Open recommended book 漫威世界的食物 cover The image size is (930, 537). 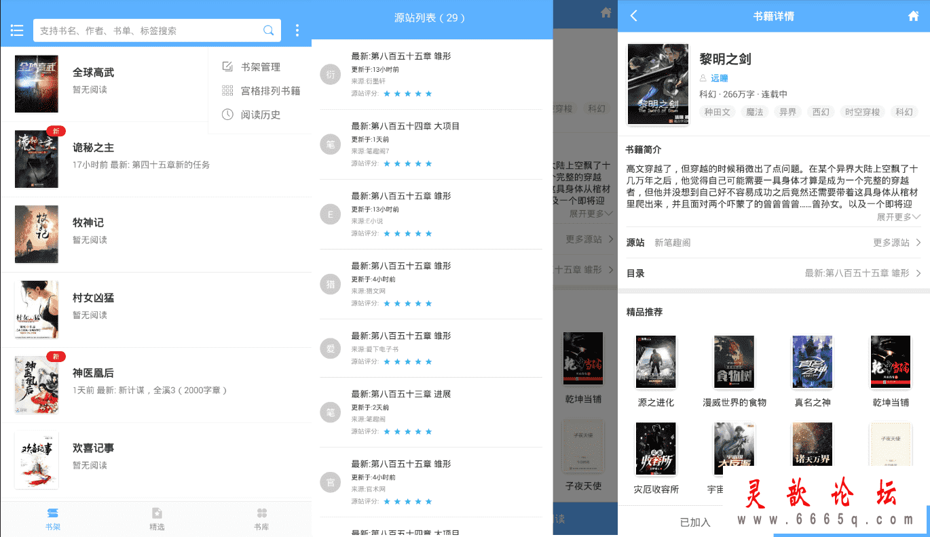pyautogui.click(x=734, y=362)
